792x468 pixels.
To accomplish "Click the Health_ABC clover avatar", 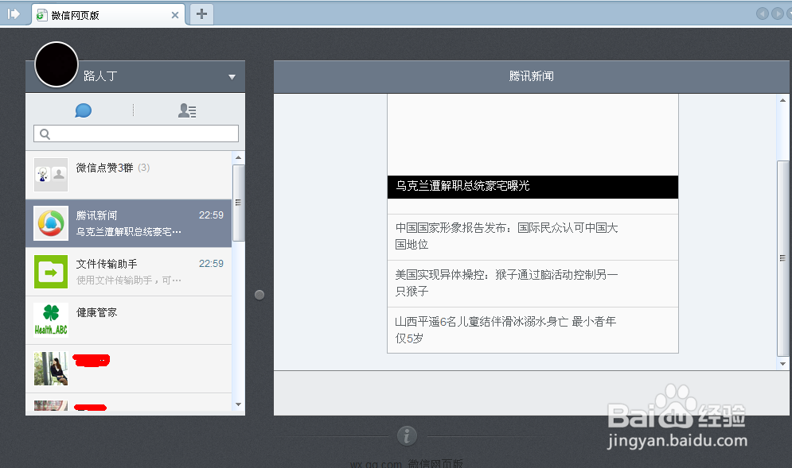I will [x=51, y=320].
